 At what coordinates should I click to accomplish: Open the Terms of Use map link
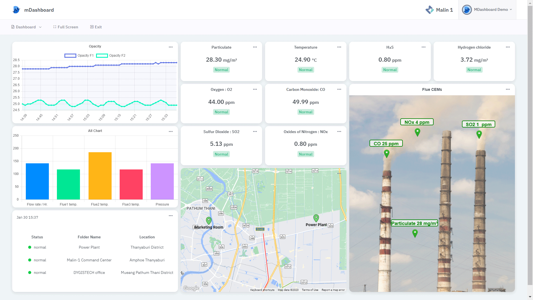[310, 290]
